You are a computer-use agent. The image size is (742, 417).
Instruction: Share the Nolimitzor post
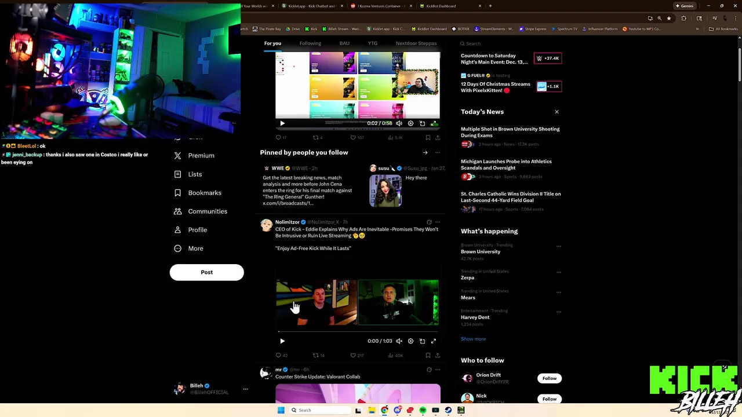click(x=438, y=356)
